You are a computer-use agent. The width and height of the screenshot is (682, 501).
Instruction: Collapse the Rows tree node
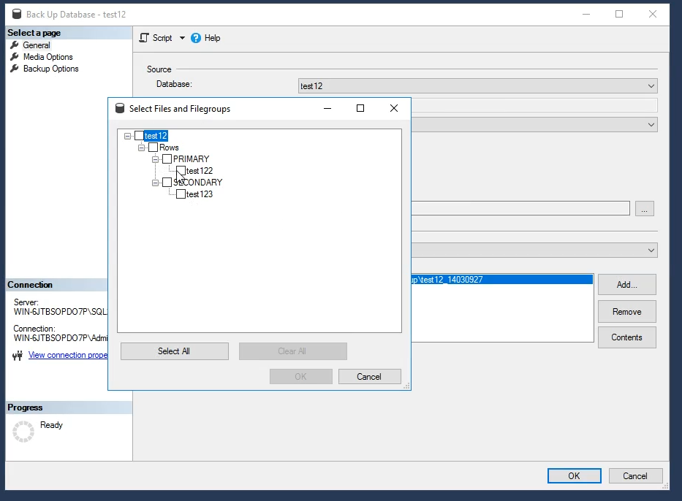tap(141, 148)
